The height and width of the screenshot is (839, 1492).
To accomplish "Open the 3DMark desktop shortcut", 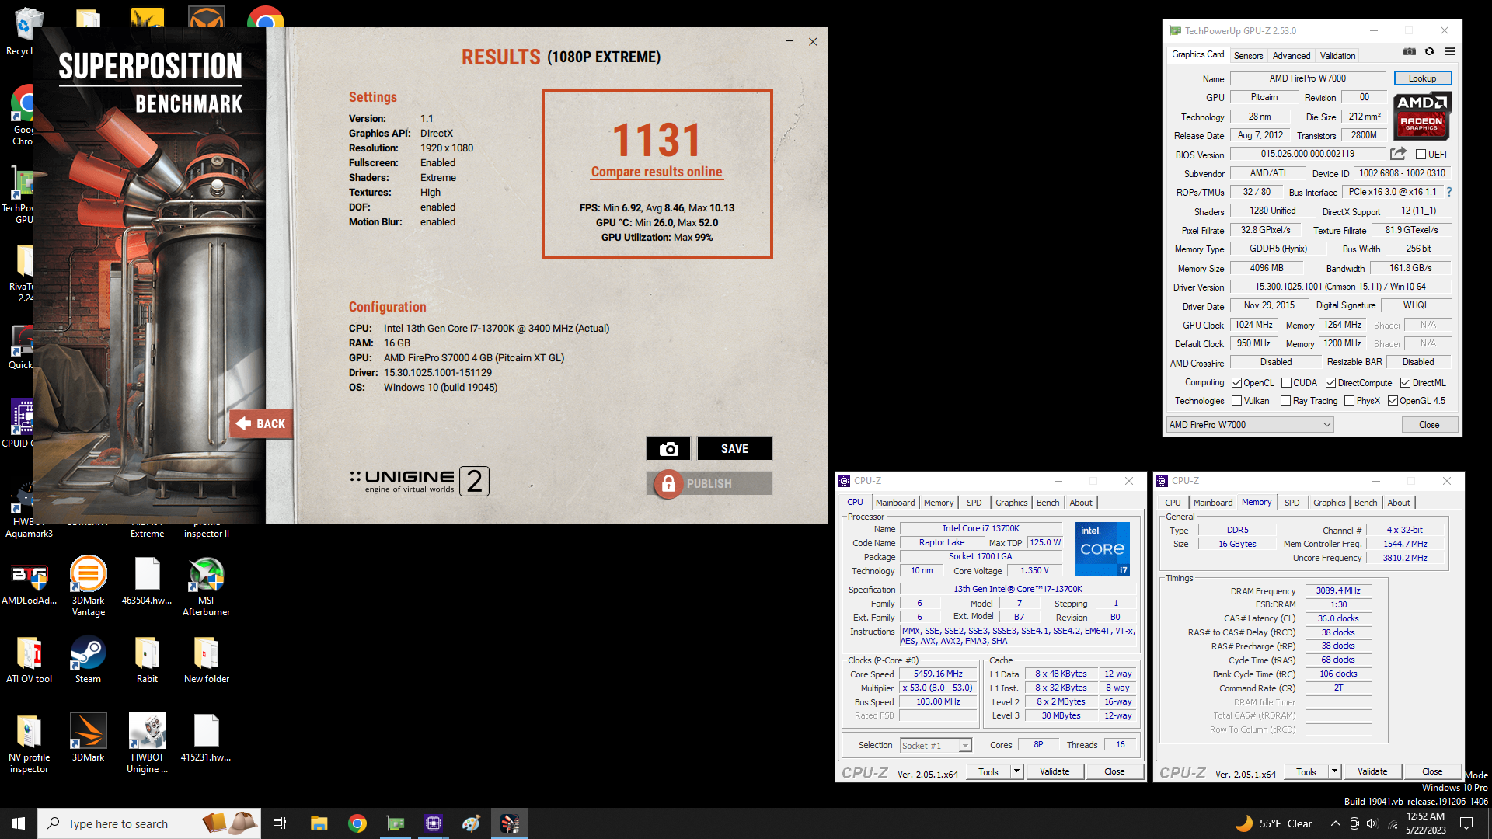I will (88, 737).
